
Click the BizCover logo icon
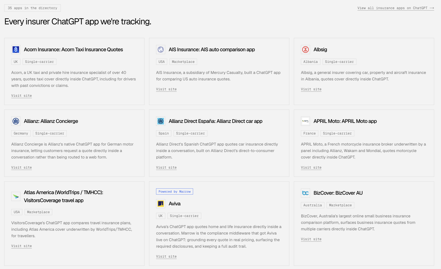pos(306,193)
